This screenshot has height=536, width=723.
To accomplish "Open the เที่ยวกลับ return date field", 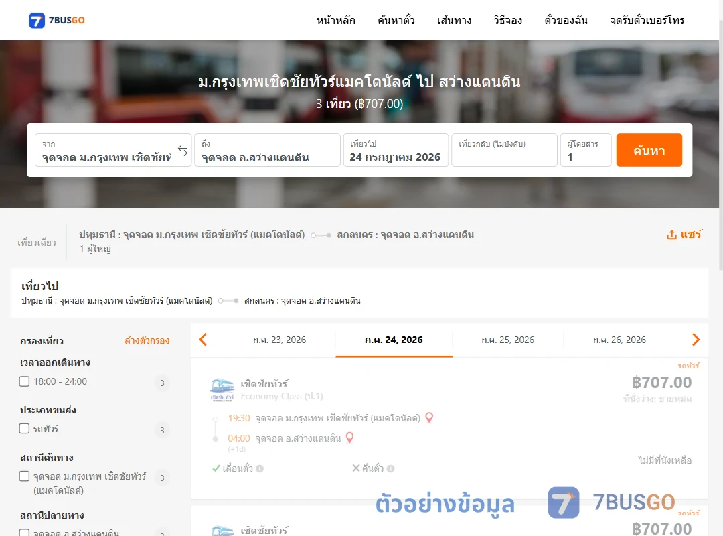I will (505, 150).
